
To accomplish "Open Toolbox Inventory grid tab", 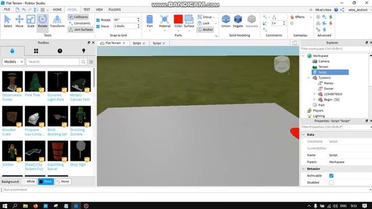I will 36,51.
